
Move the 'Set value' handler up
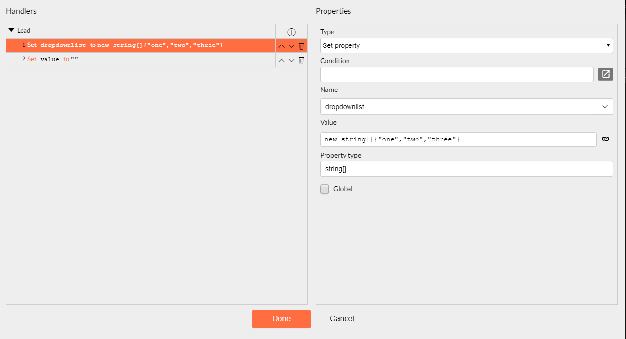pyautogui.click(x=281, y=60)
